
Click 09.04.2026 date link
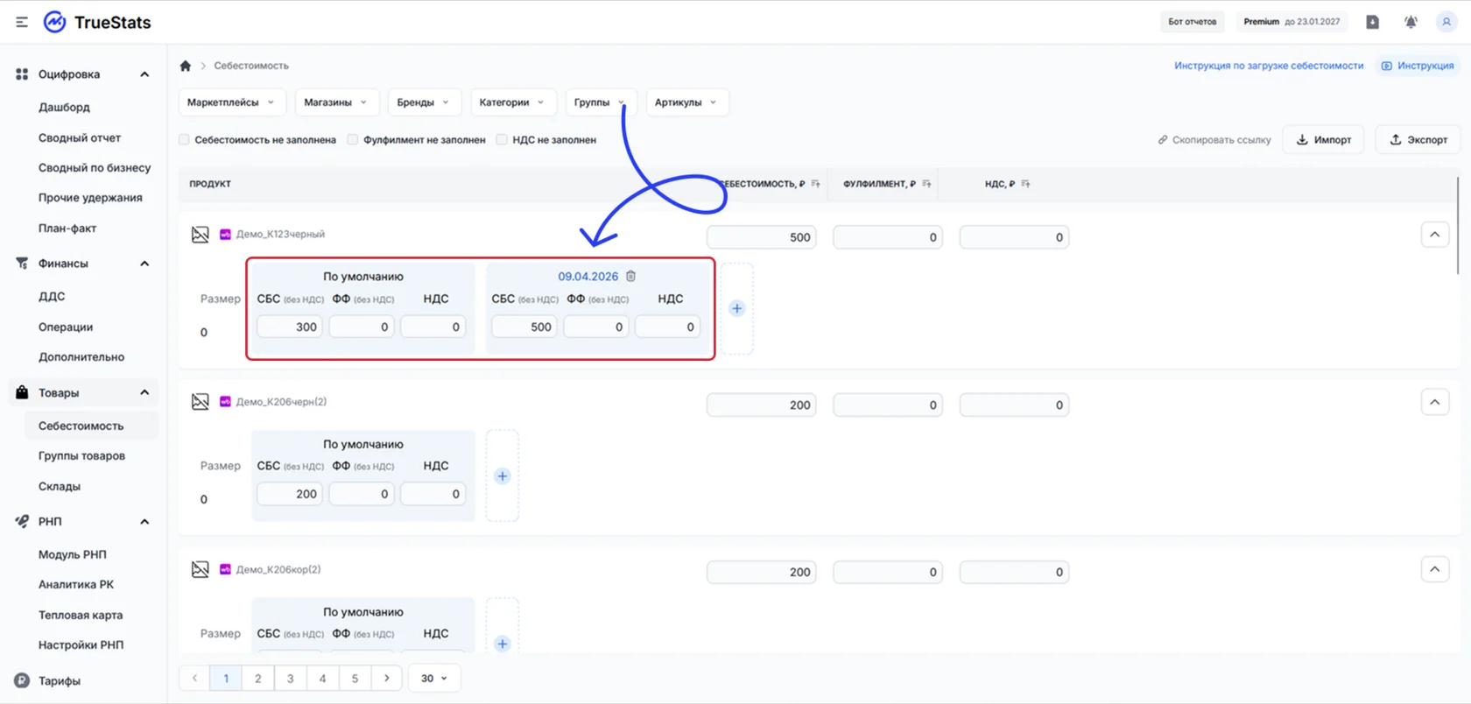(x=588, y=276)
